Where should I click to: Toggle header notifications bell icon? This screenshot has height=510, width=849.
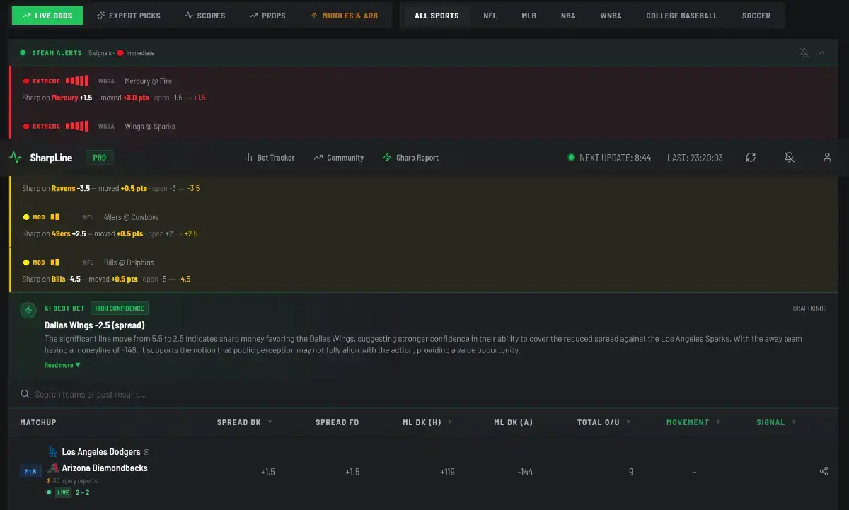click(x=790, y=158)
